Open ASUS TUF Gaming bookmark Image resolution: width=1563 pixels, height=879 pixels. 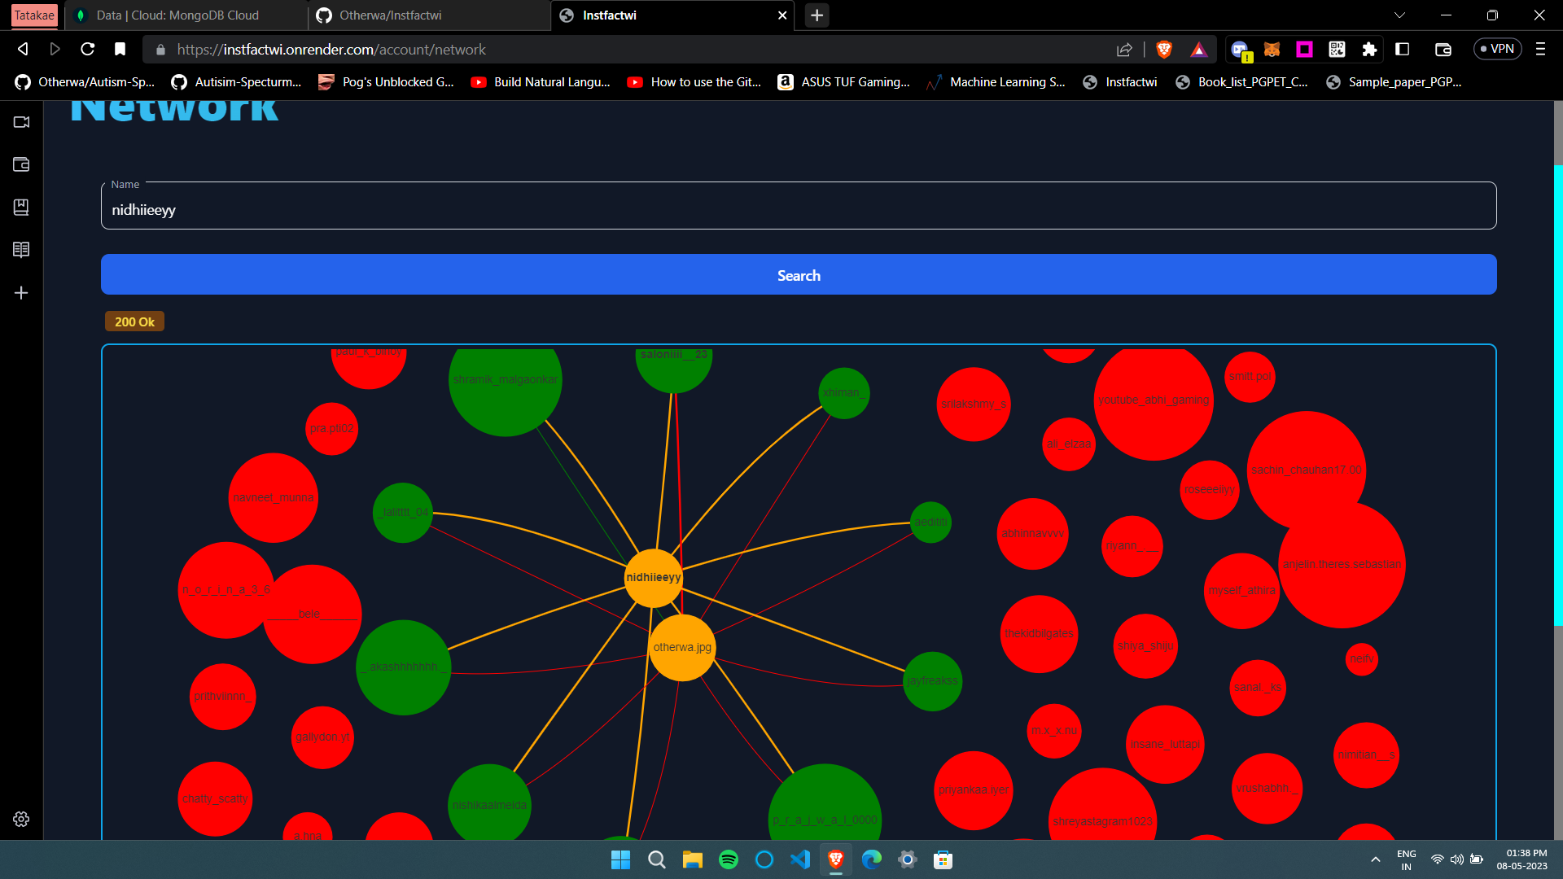(x=844, y=82)
